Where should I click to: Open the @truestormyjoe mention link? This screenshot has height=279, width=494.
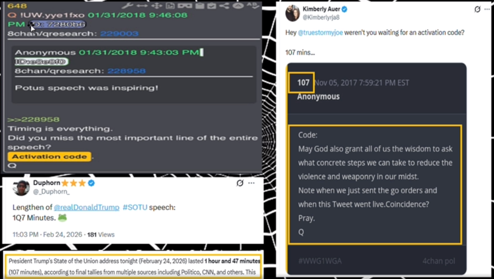(320, 32)
